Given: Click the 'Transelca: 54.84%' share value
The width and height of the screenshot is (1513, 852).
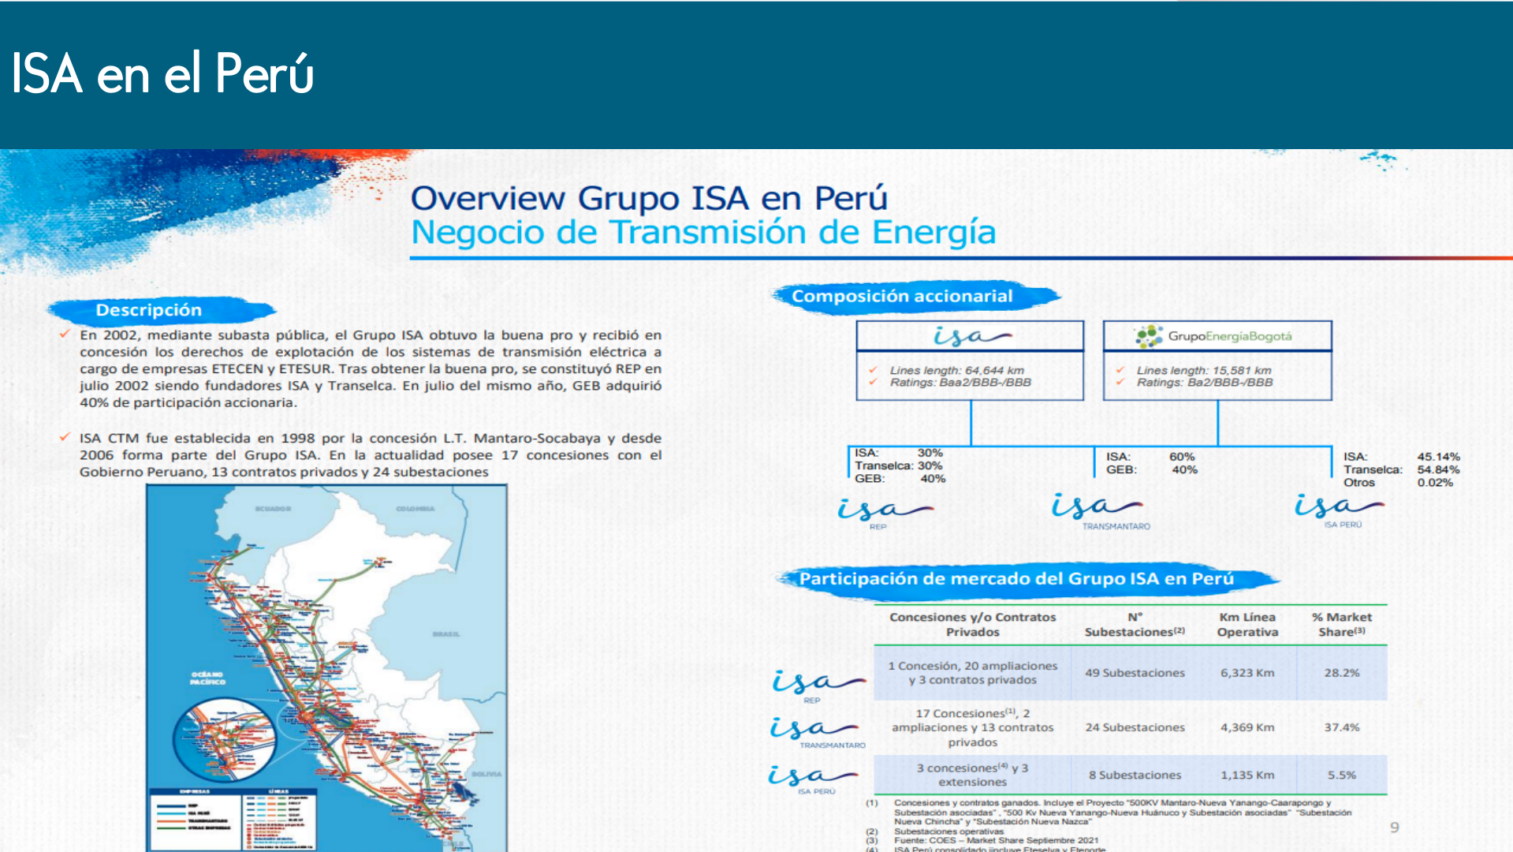Looking at the screenshot, I should coord(1401,469).
